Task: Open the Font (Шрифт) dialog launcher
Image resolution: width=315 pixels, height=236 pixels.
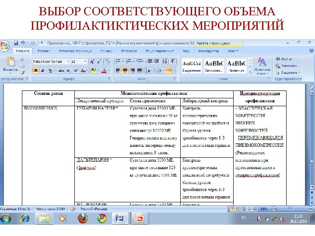Action: pyautogui.click(x=109, y=79)
